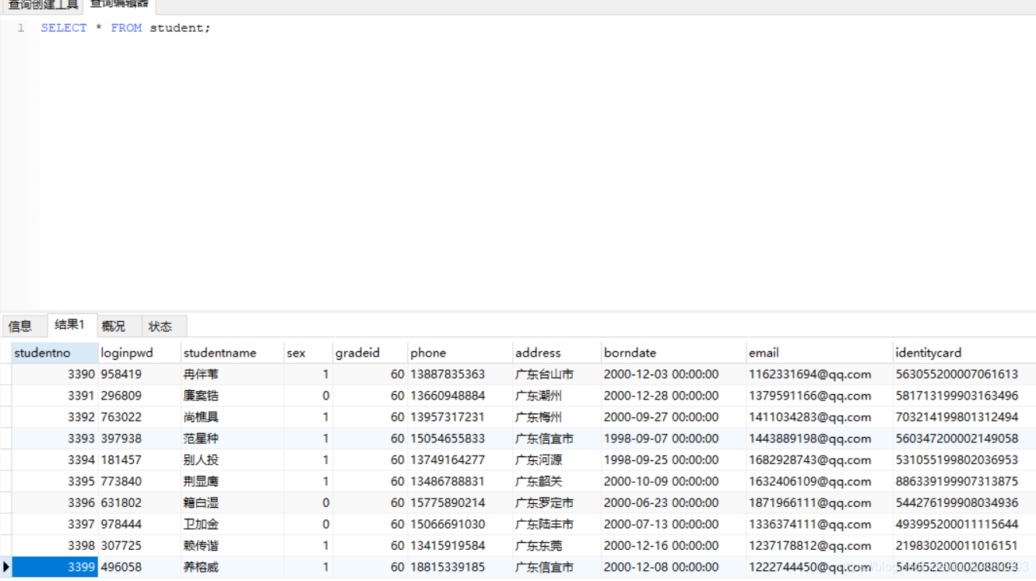The width and height of the screenshot is (1036, 581).
Task: Click loginpwd value 763022
Action: (x=121, y=417)
